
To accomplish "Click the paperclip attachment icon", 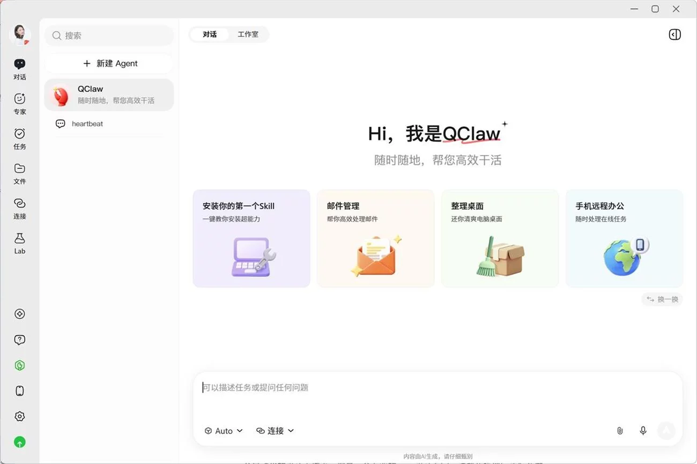I will 620,431.
